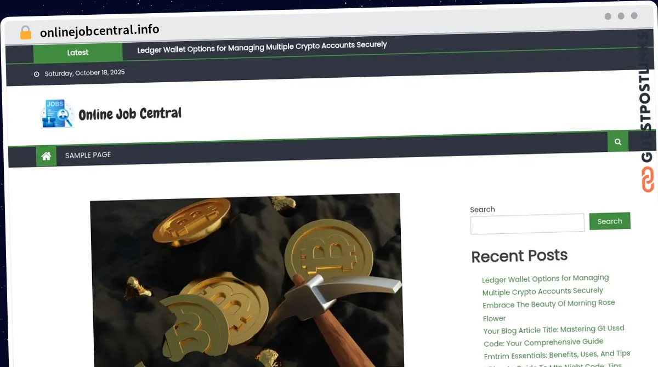658x367 pixels.
Task: Select the green Latest label tab
Action: click(x=78, y=53)
